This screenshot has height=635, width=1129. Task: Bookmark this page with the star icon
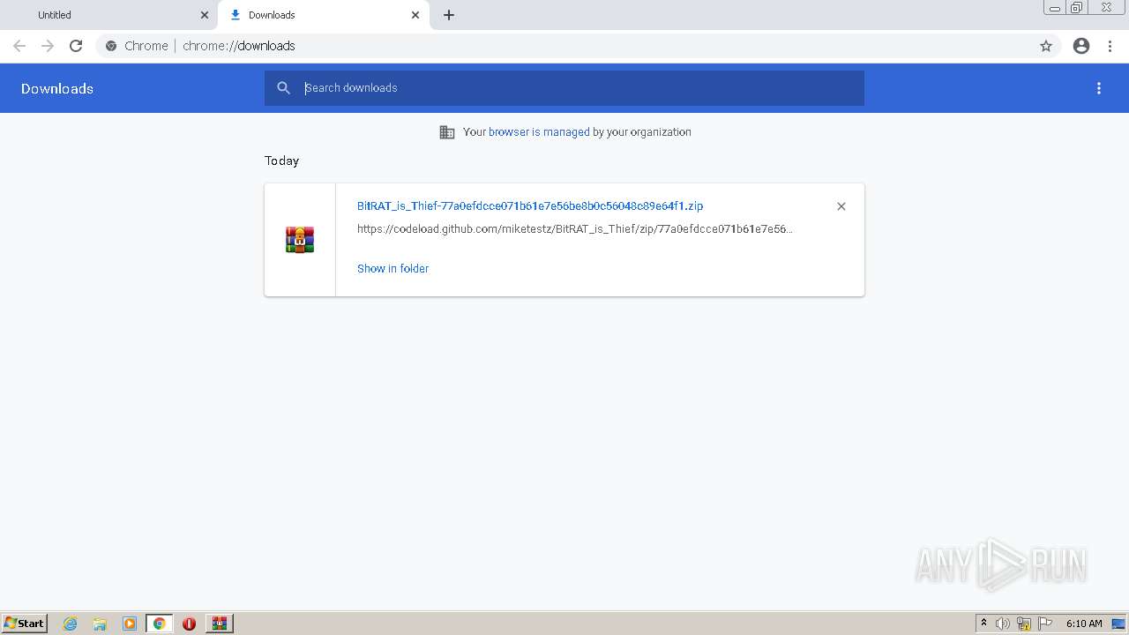[1046, 46]
